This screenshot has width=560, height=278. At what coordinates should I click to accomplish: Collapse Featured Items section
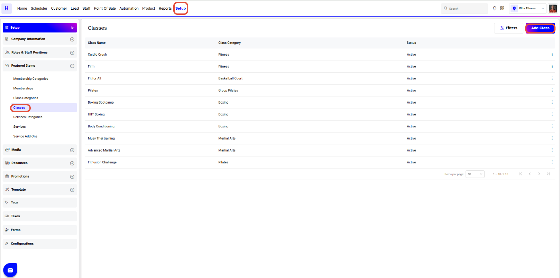(x=72, y=66)
